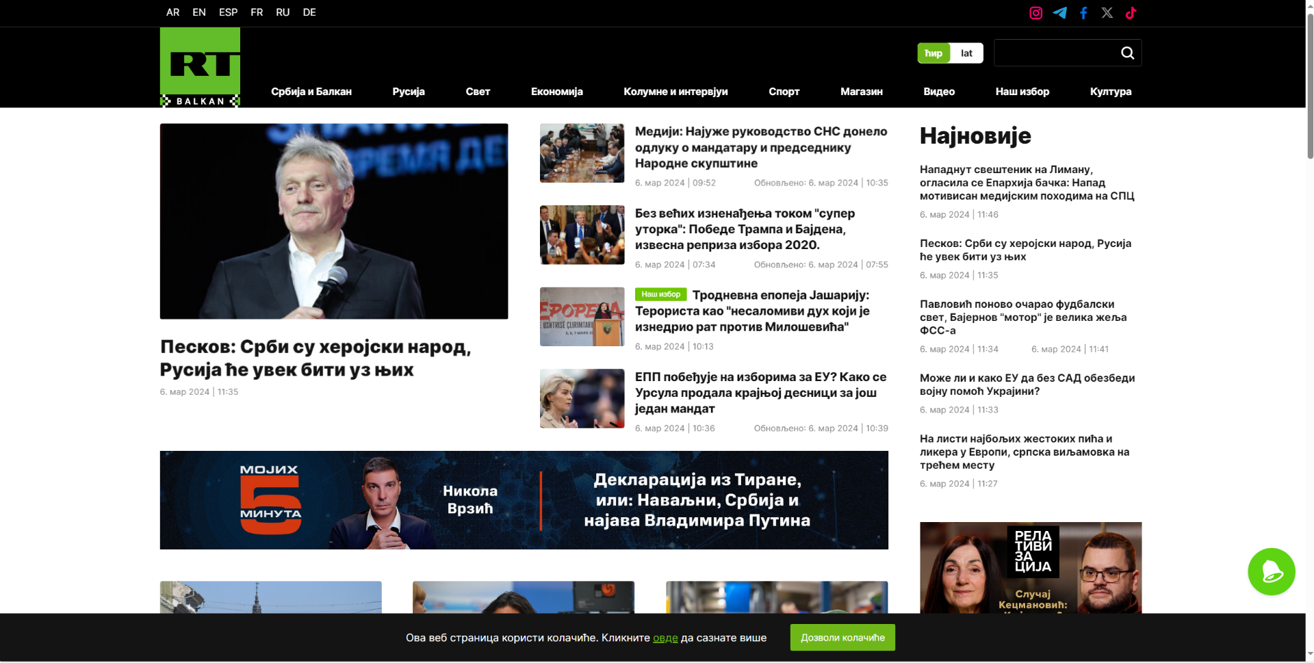Image resolution: width=1314 pixels, height=663 pixels.
Task: Open the TikTok icon
Action: pos(1131,13)
